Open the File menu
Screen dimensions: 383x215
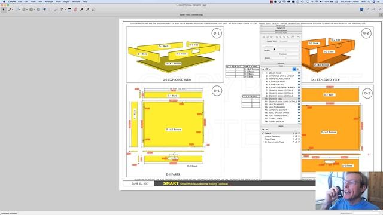tap(20, 1)
